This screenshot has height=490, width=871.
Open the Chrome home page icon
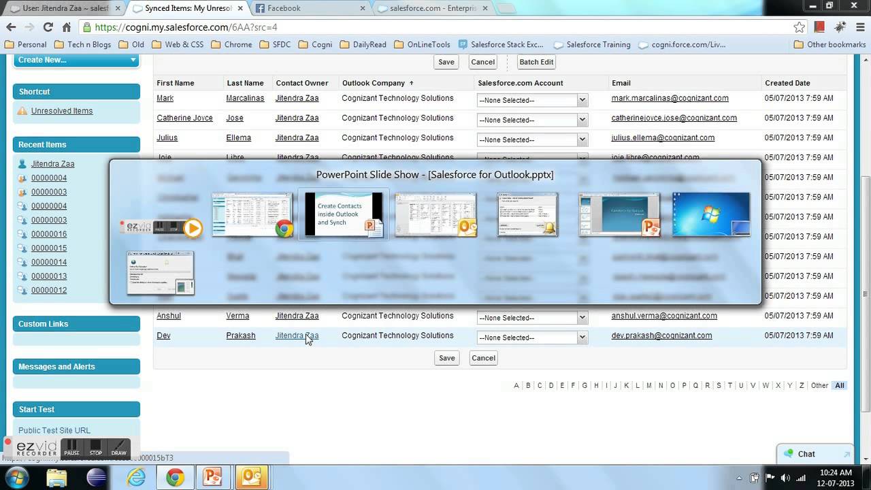(67, 27)
